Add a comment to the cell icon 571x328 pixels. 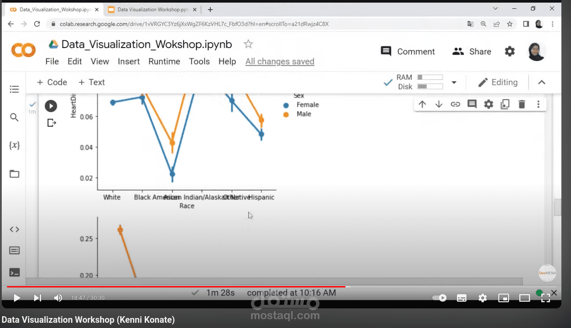472,104
